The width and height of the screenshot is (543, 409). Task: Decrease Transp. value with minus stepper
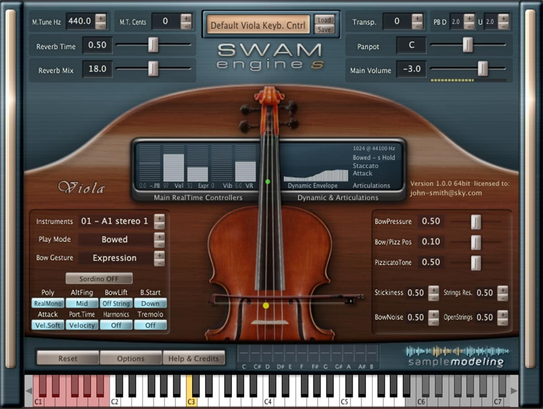coord(417,25)
